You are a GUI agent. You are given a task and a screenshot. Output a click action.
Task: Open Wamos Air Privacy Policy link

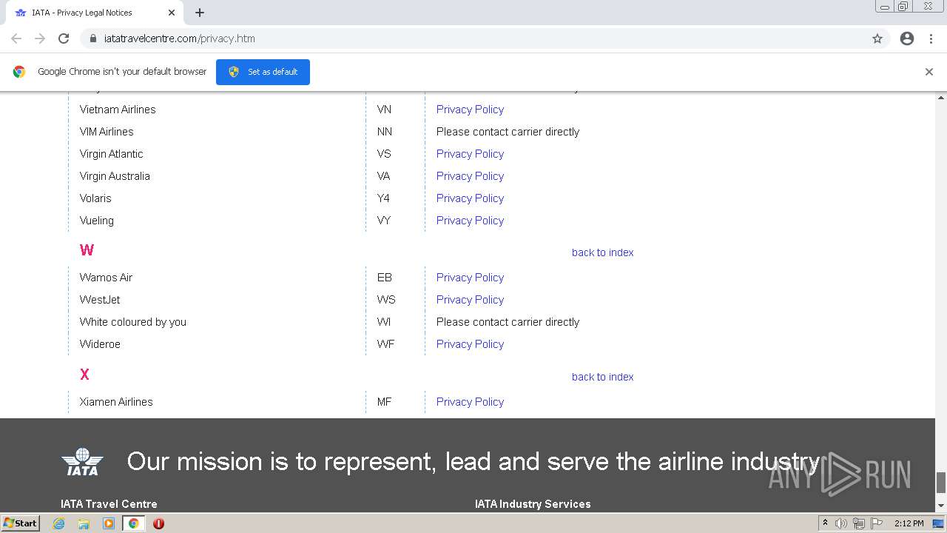coord(470,278)
